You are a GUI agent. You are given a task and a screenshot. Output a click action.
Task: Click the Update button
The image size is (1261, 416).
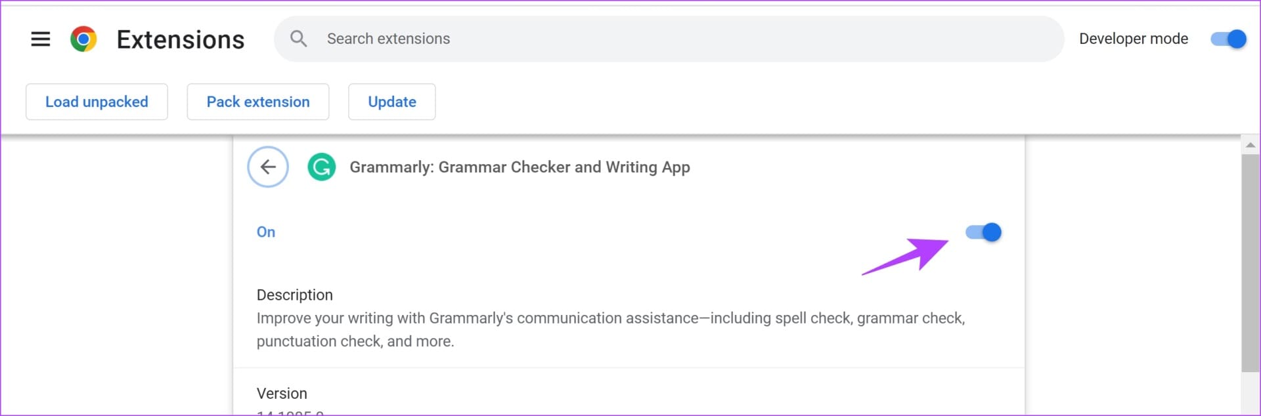coord(392,102)
